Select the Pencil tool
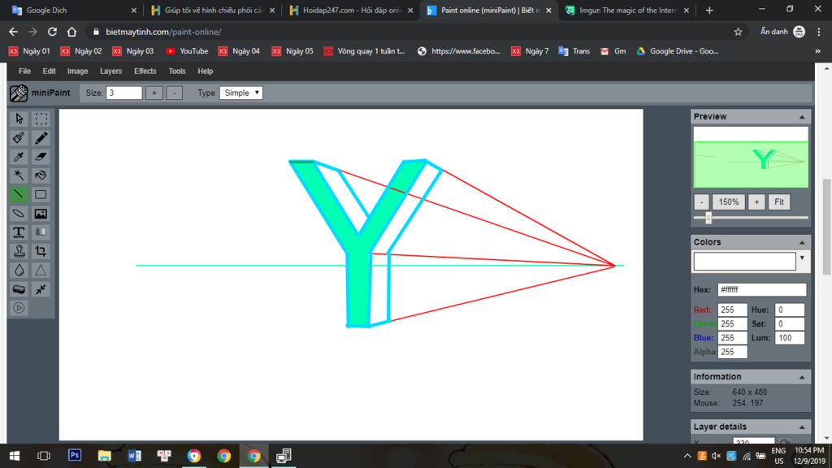This screenshot has height=468, width=832. click(x=41, y=138)
